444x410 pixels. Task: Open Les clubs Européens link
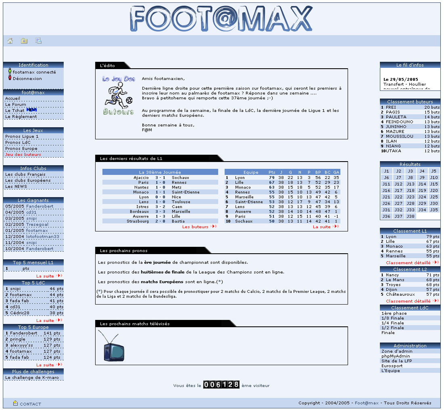coord(28,181)
